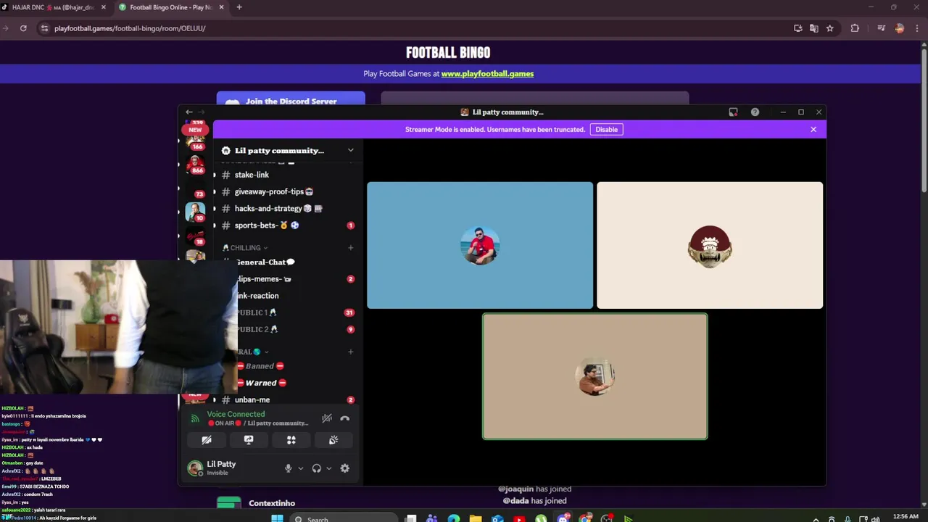Open the Discord activities launcher button
The image size is (928, 522).
pyautogui.click(x=291, y=440)
